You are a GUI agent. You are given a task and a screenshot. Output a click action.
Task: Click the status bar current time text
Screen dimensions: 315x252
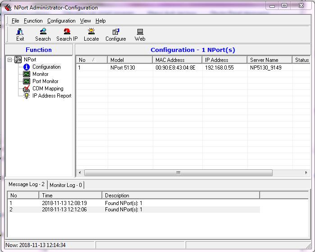[36, 245]
